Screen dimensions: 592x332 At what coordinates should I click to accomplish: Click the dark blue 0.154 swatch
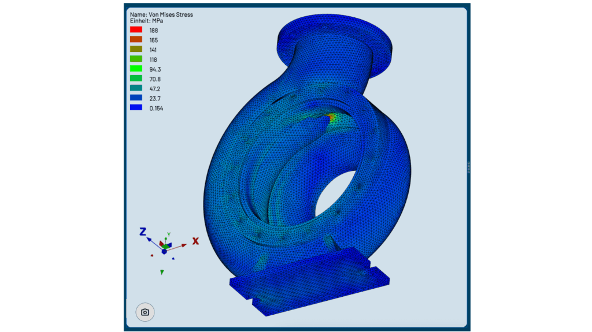click(x=136, y=108)
